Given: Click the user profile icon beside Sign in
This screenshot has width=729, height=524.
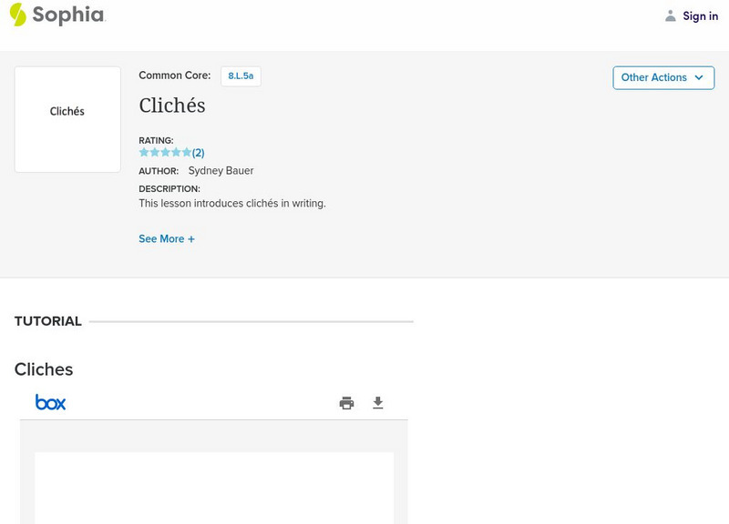Looking at the screenshot, I should [671, 16].
